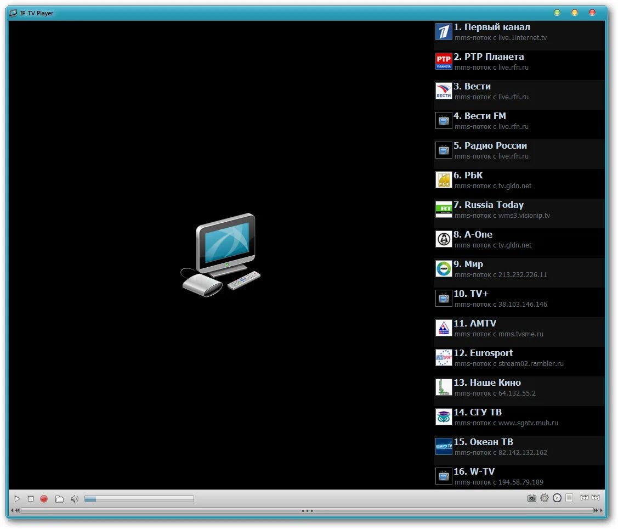The width and height of the screenshot is (618, 529).
Task: Select channel 9. Мир
Action: 519,273
